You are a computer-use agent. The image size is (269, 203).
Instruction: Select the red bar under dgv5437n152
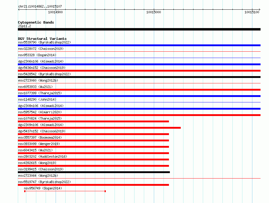(x=93, y=134)
